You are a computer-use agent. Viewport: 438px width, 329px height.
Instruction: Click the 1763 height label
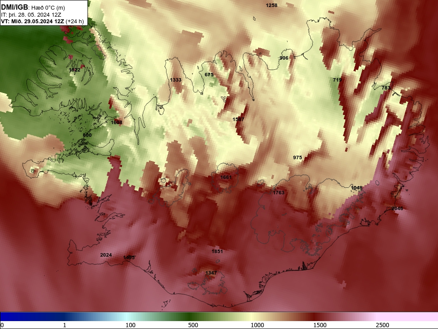(279, 193)
